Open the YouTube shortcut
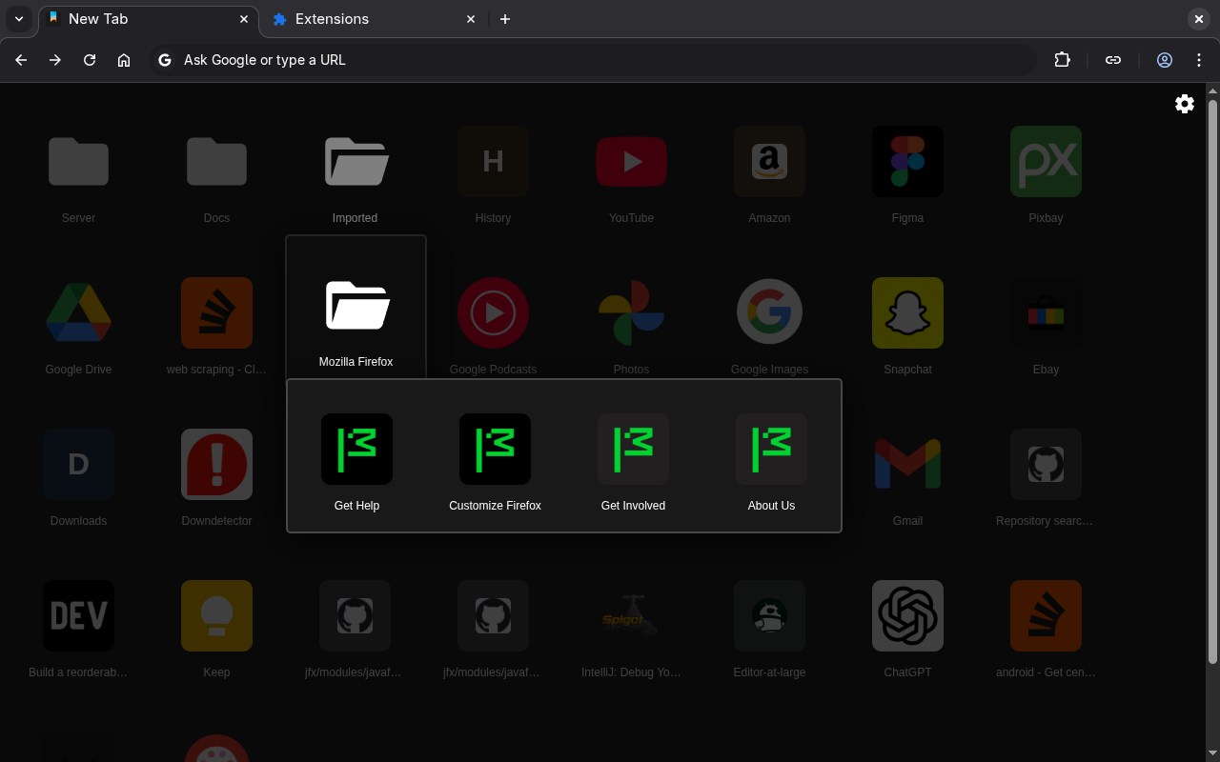This screenshot has height=762, width=1220. (631, 174)
